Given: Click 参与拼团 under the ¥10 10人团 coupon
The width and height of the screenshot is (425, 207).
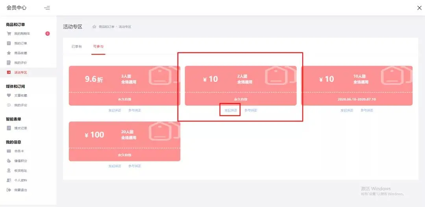Looking at the screenshot, I should coord(367,110).
